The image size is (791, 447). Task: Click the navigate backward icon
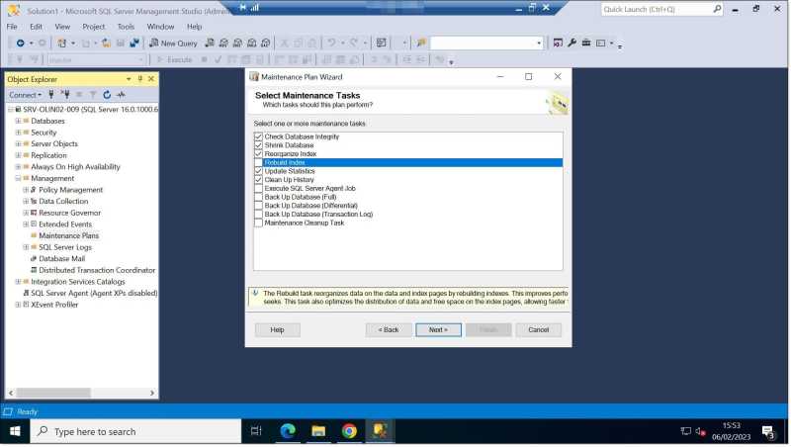coord(20,44)
